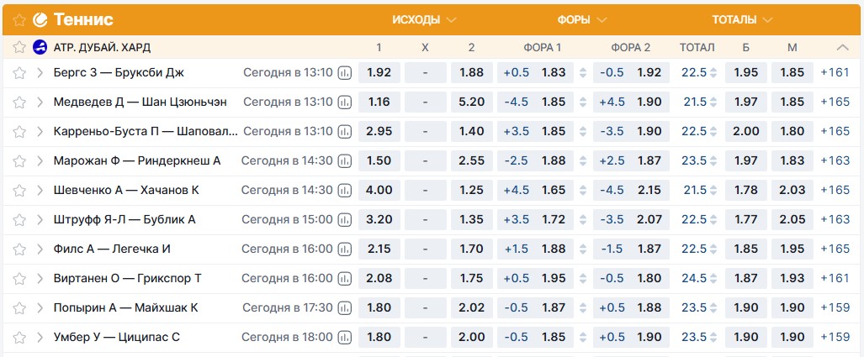Open statistics icon for Бергс — Бруксби match
864x357 pixels.
345,72
